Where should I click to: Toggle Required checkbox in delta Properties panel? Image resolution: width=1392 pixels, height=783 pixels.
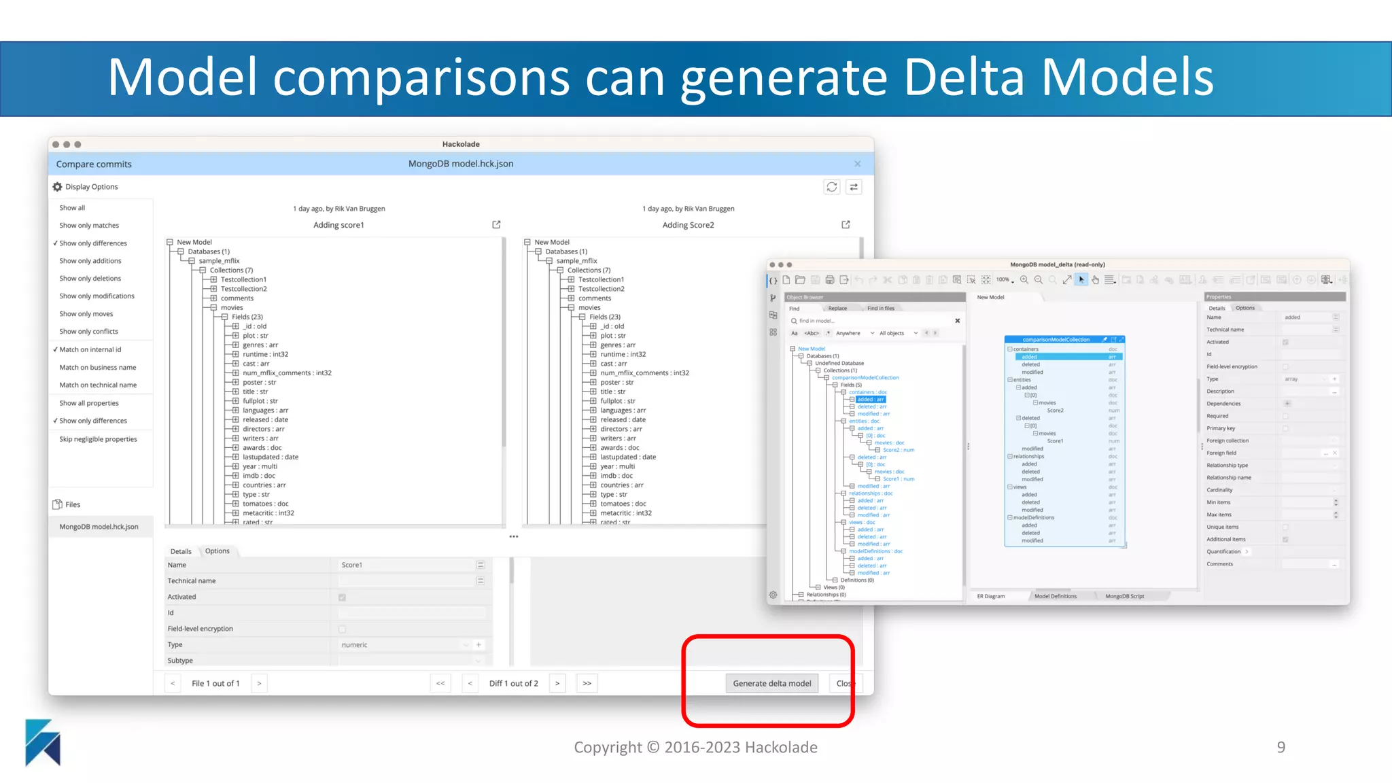[1285, 416]
